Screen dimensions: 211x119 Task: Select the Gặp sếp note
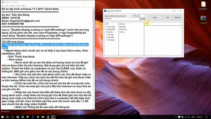coord(122,27)
